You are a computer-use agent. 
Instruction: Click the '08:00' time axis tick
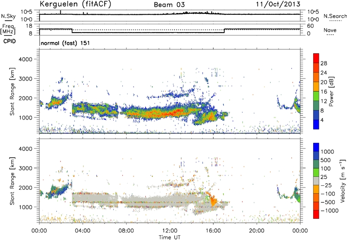click(126, 231)
